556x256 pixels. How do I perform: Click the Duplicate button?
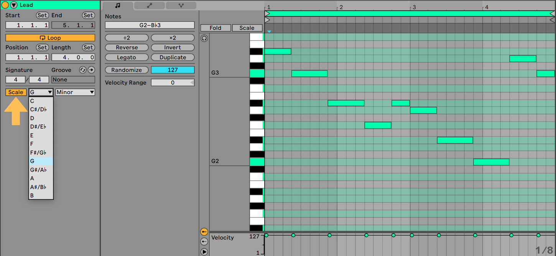point(173,57)
